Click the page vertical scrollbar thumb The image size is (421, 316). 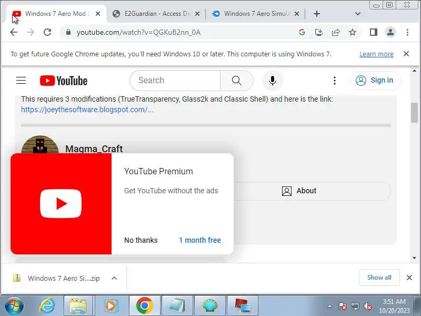click(x=414, y=113)
